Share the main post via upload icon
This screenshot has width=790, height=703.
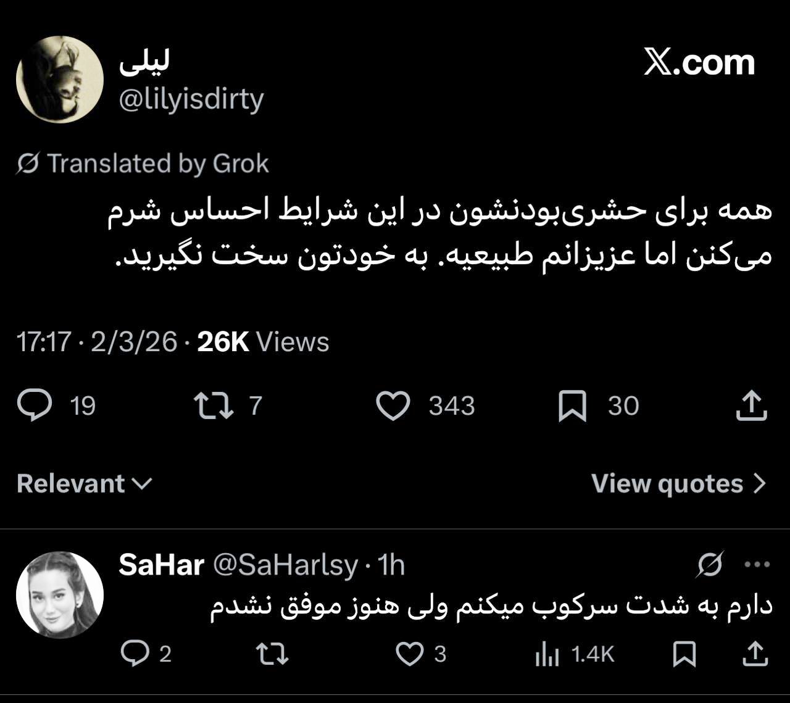point(751,406)
